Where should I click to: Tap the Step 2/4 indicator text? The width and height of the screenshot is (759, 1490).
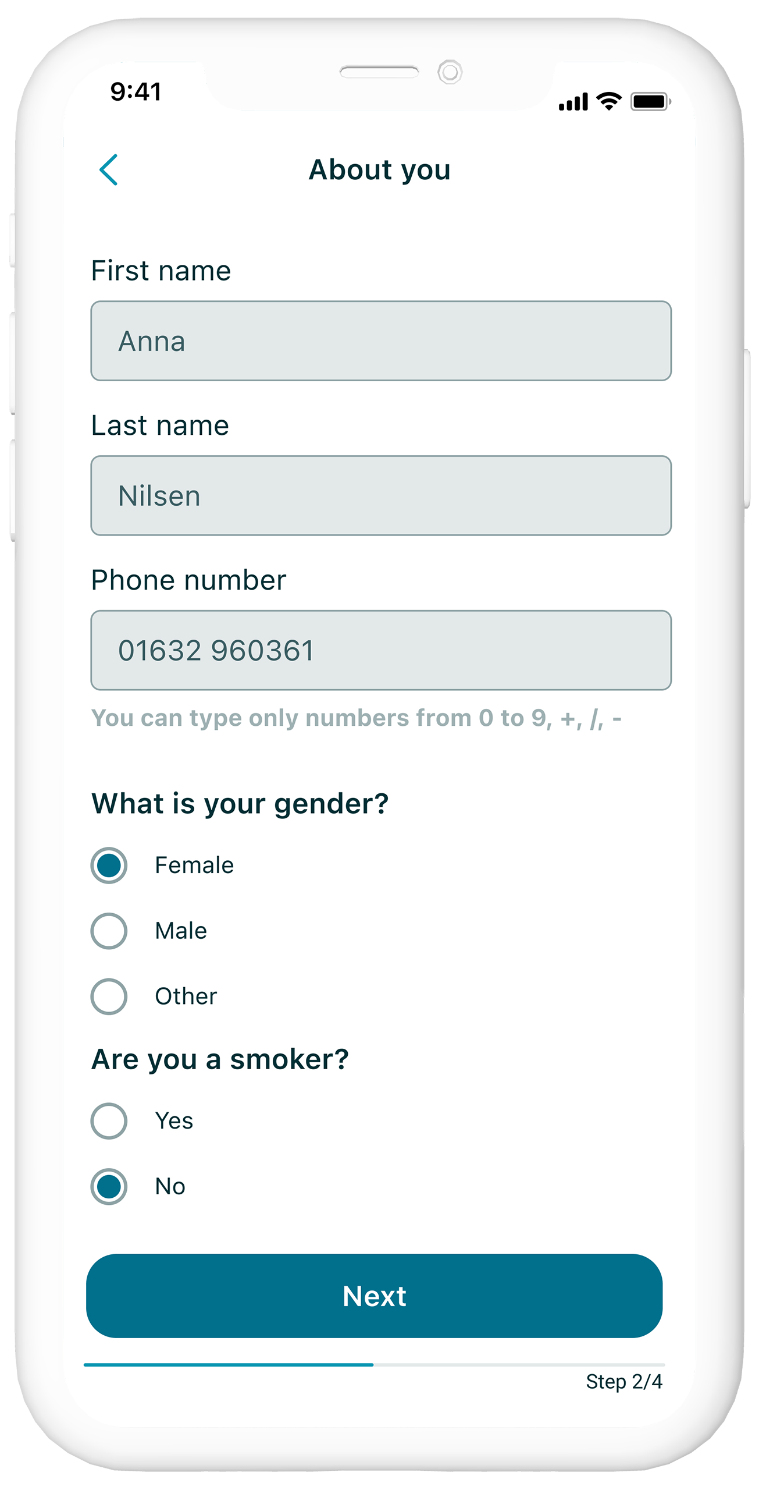(x=623, y=1381)
